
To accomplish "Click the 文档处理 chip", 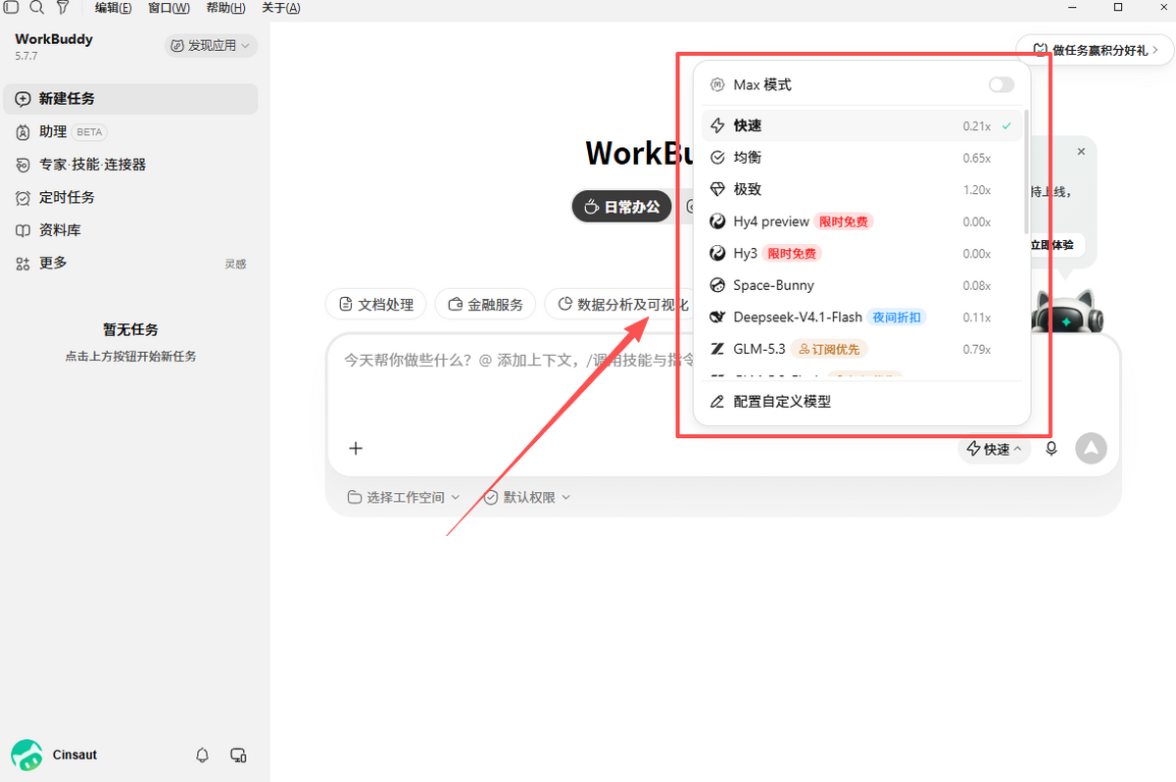I will 376,305.
